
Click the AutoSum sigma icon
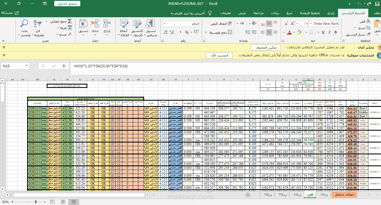(x=70, y=21)
